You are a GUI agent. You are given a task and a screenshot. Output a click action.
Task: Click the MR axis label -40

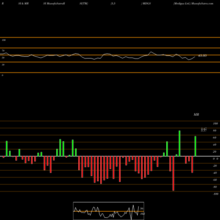pyautogui.click(x=215, y=173)
